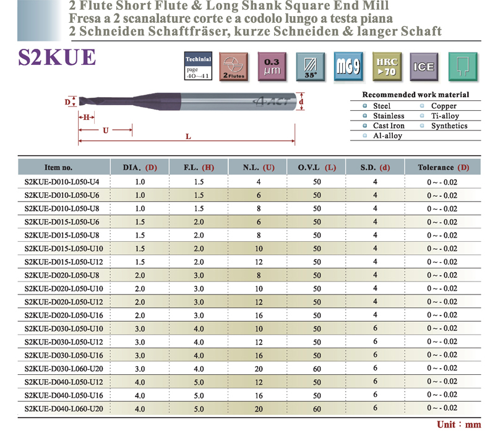Click S.D. value 6 in D030-L050-U10 row
The height and width of the screenshot is (438, 495).
pyautogui.click(x=375, y=328)
